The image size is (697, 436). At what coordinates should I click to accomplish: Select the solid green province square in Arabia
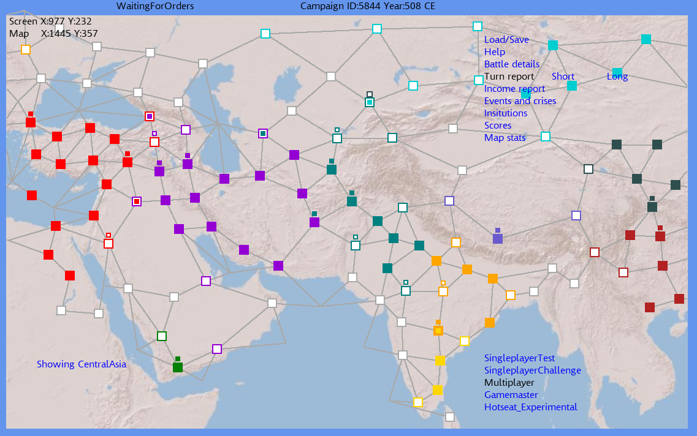click(178, 367)
